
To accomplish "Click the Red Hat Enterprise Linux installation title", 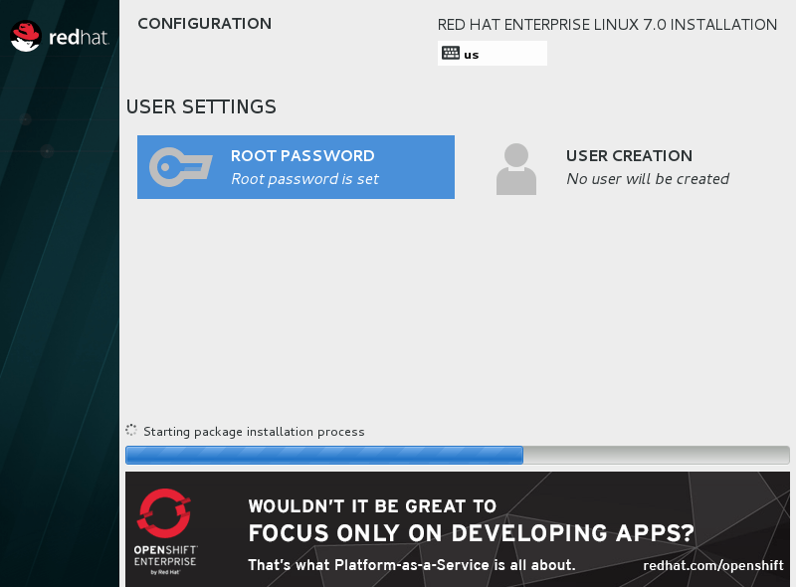I will point(607,25).
